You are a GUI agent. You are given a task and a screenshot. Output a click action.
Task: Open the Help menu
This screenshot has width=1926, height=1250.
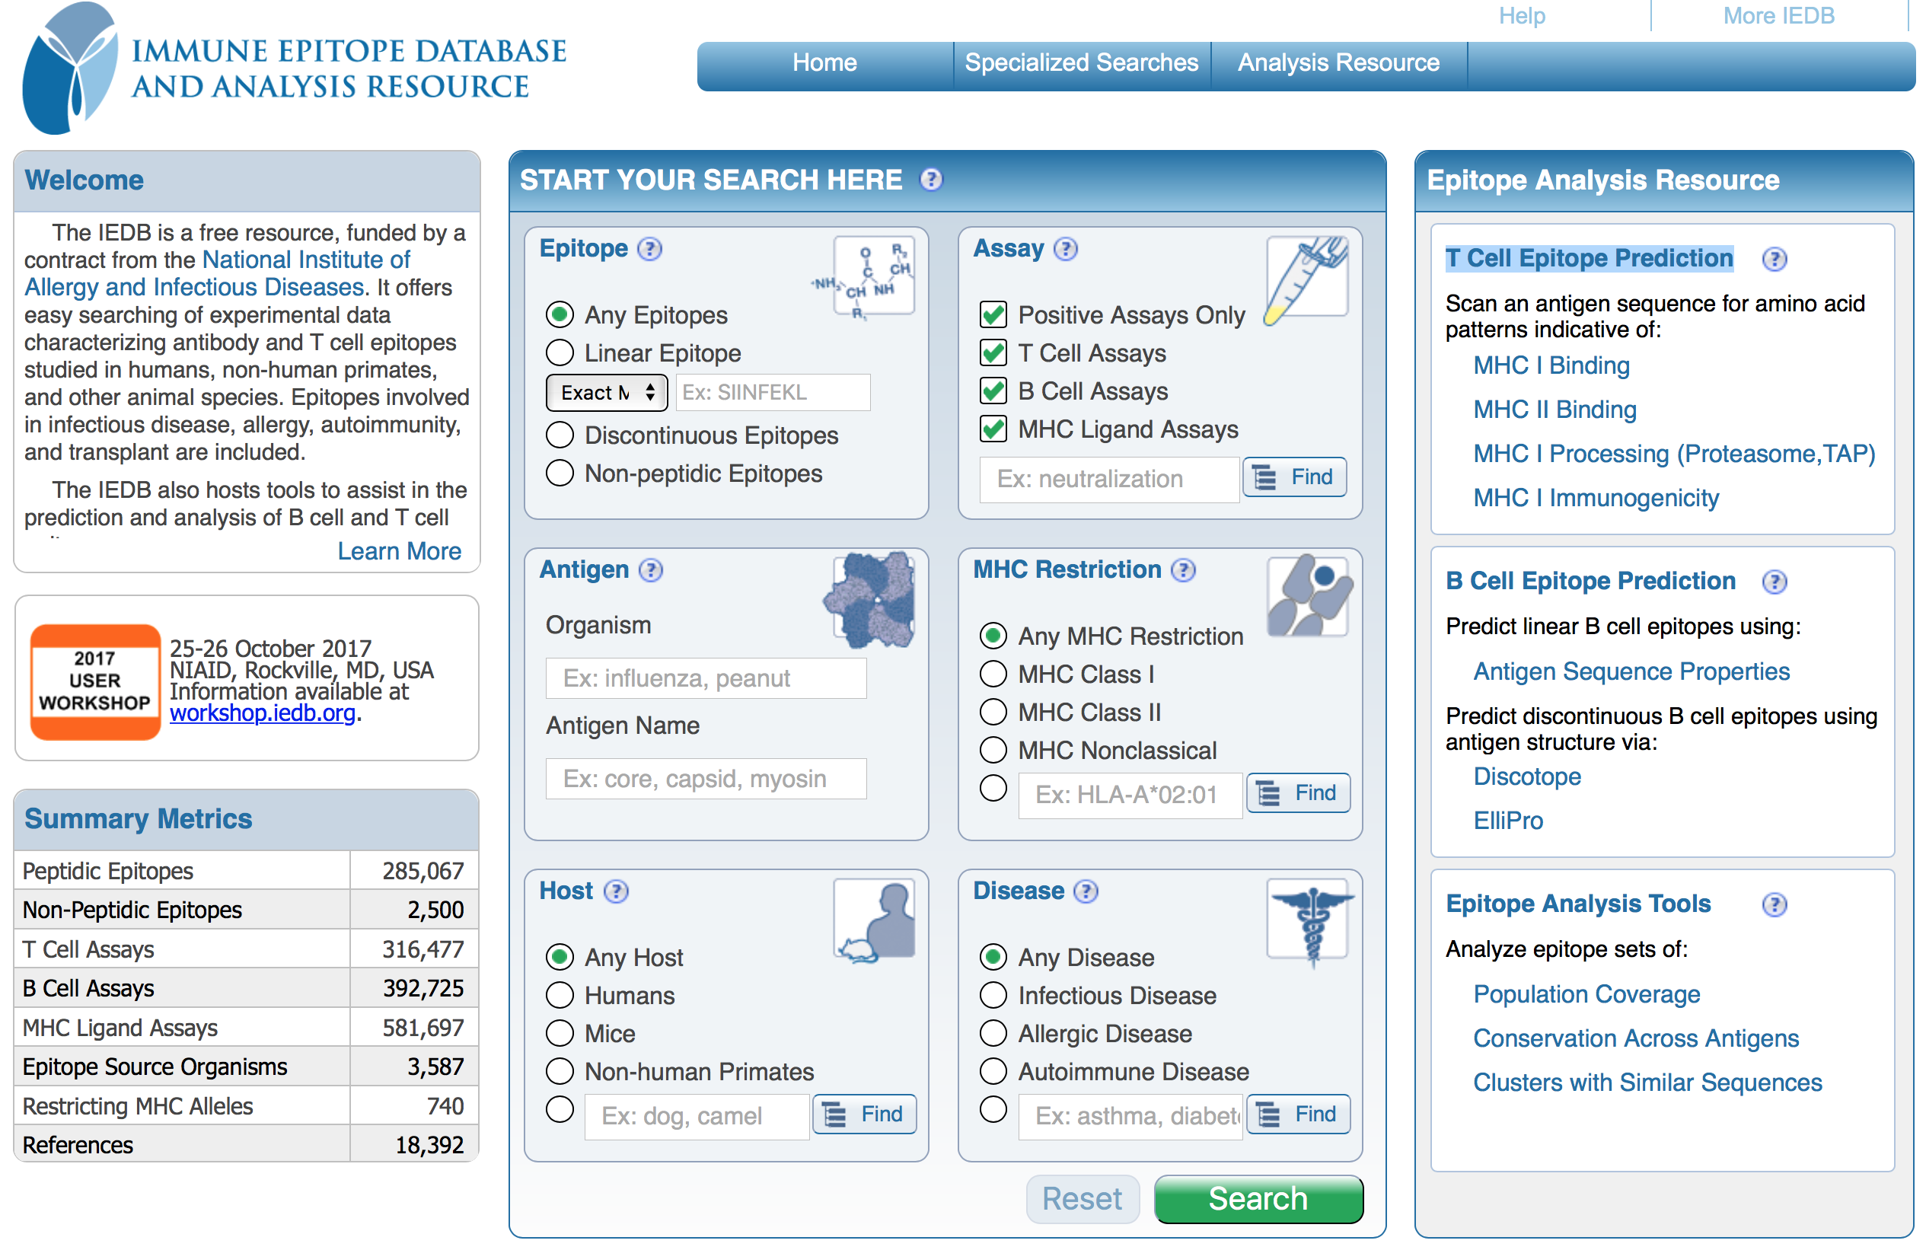click(x=1523, y=16)
